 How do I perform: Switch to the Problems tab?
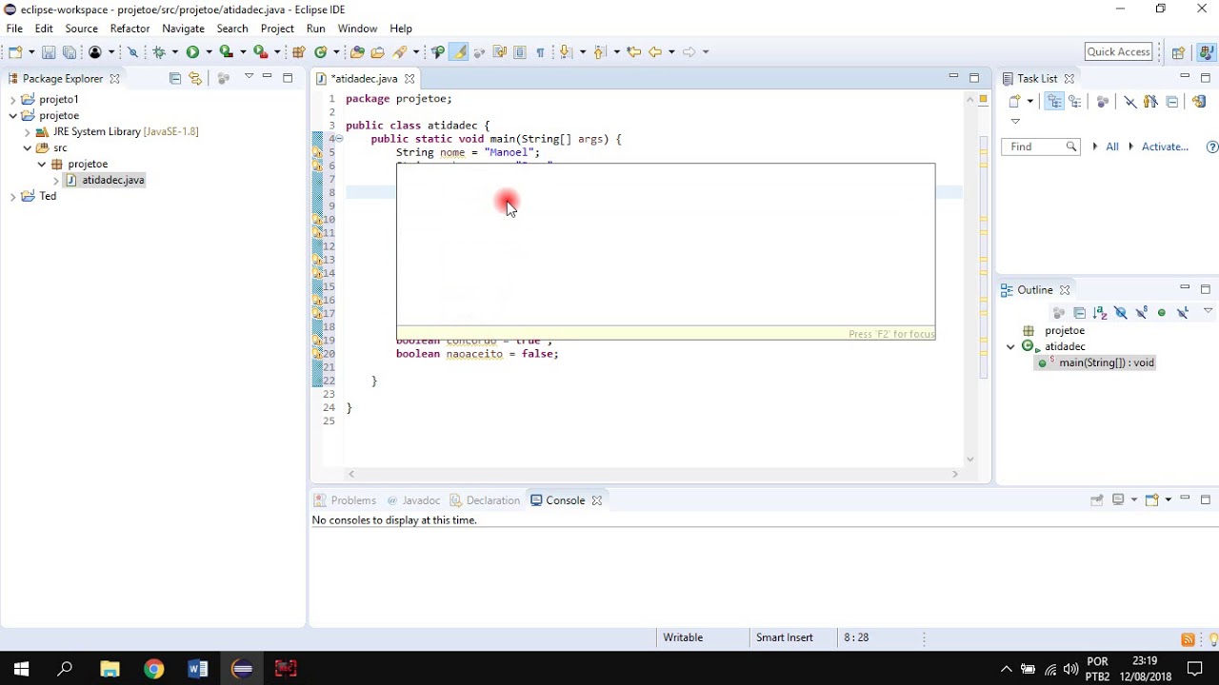click(345, 500)
